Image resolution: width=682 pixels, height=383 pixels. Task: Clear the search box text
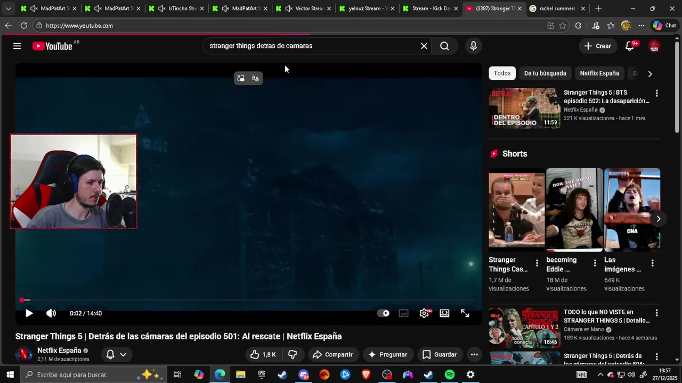click(x=424, y=46)
